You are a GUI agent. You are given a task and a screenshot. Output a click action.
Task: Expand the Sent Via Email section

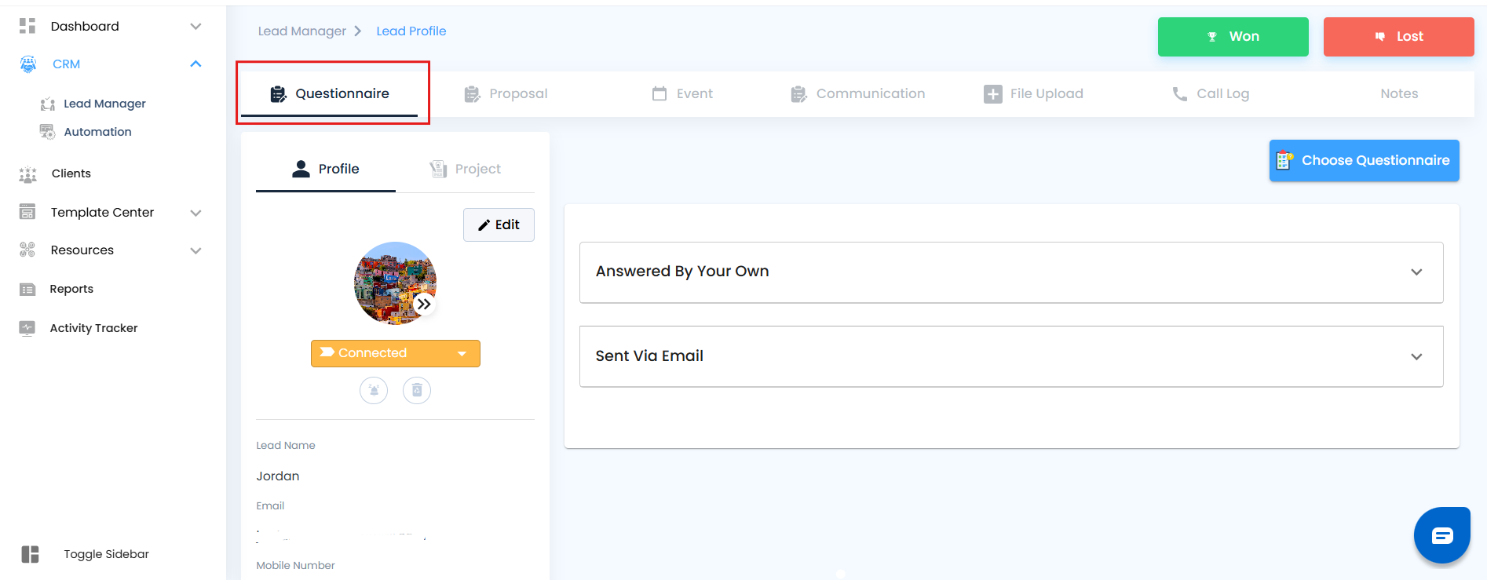1416,357
